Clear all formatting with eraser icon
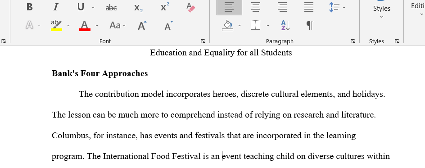This screenshot has height=168, width=425. coord(191,7)
